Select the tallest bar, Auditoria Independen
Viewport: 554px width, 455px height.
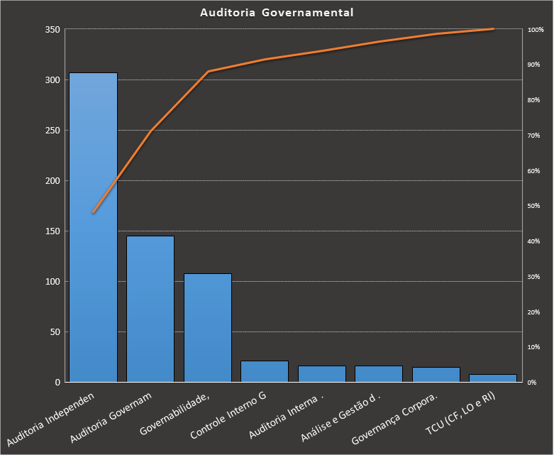tap(93, 284)
